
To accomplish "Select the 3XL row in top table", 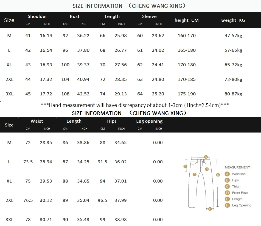I will pos(131,94).
